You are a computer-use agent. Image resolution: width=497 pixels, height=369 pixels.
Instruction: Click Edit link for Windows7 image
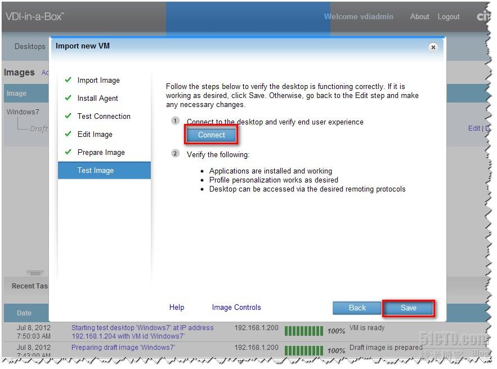pyautogui.click(x=474, y=128)
